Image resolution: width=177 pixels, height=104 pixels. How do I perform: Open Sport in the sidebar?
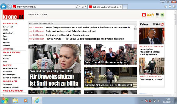5,36
